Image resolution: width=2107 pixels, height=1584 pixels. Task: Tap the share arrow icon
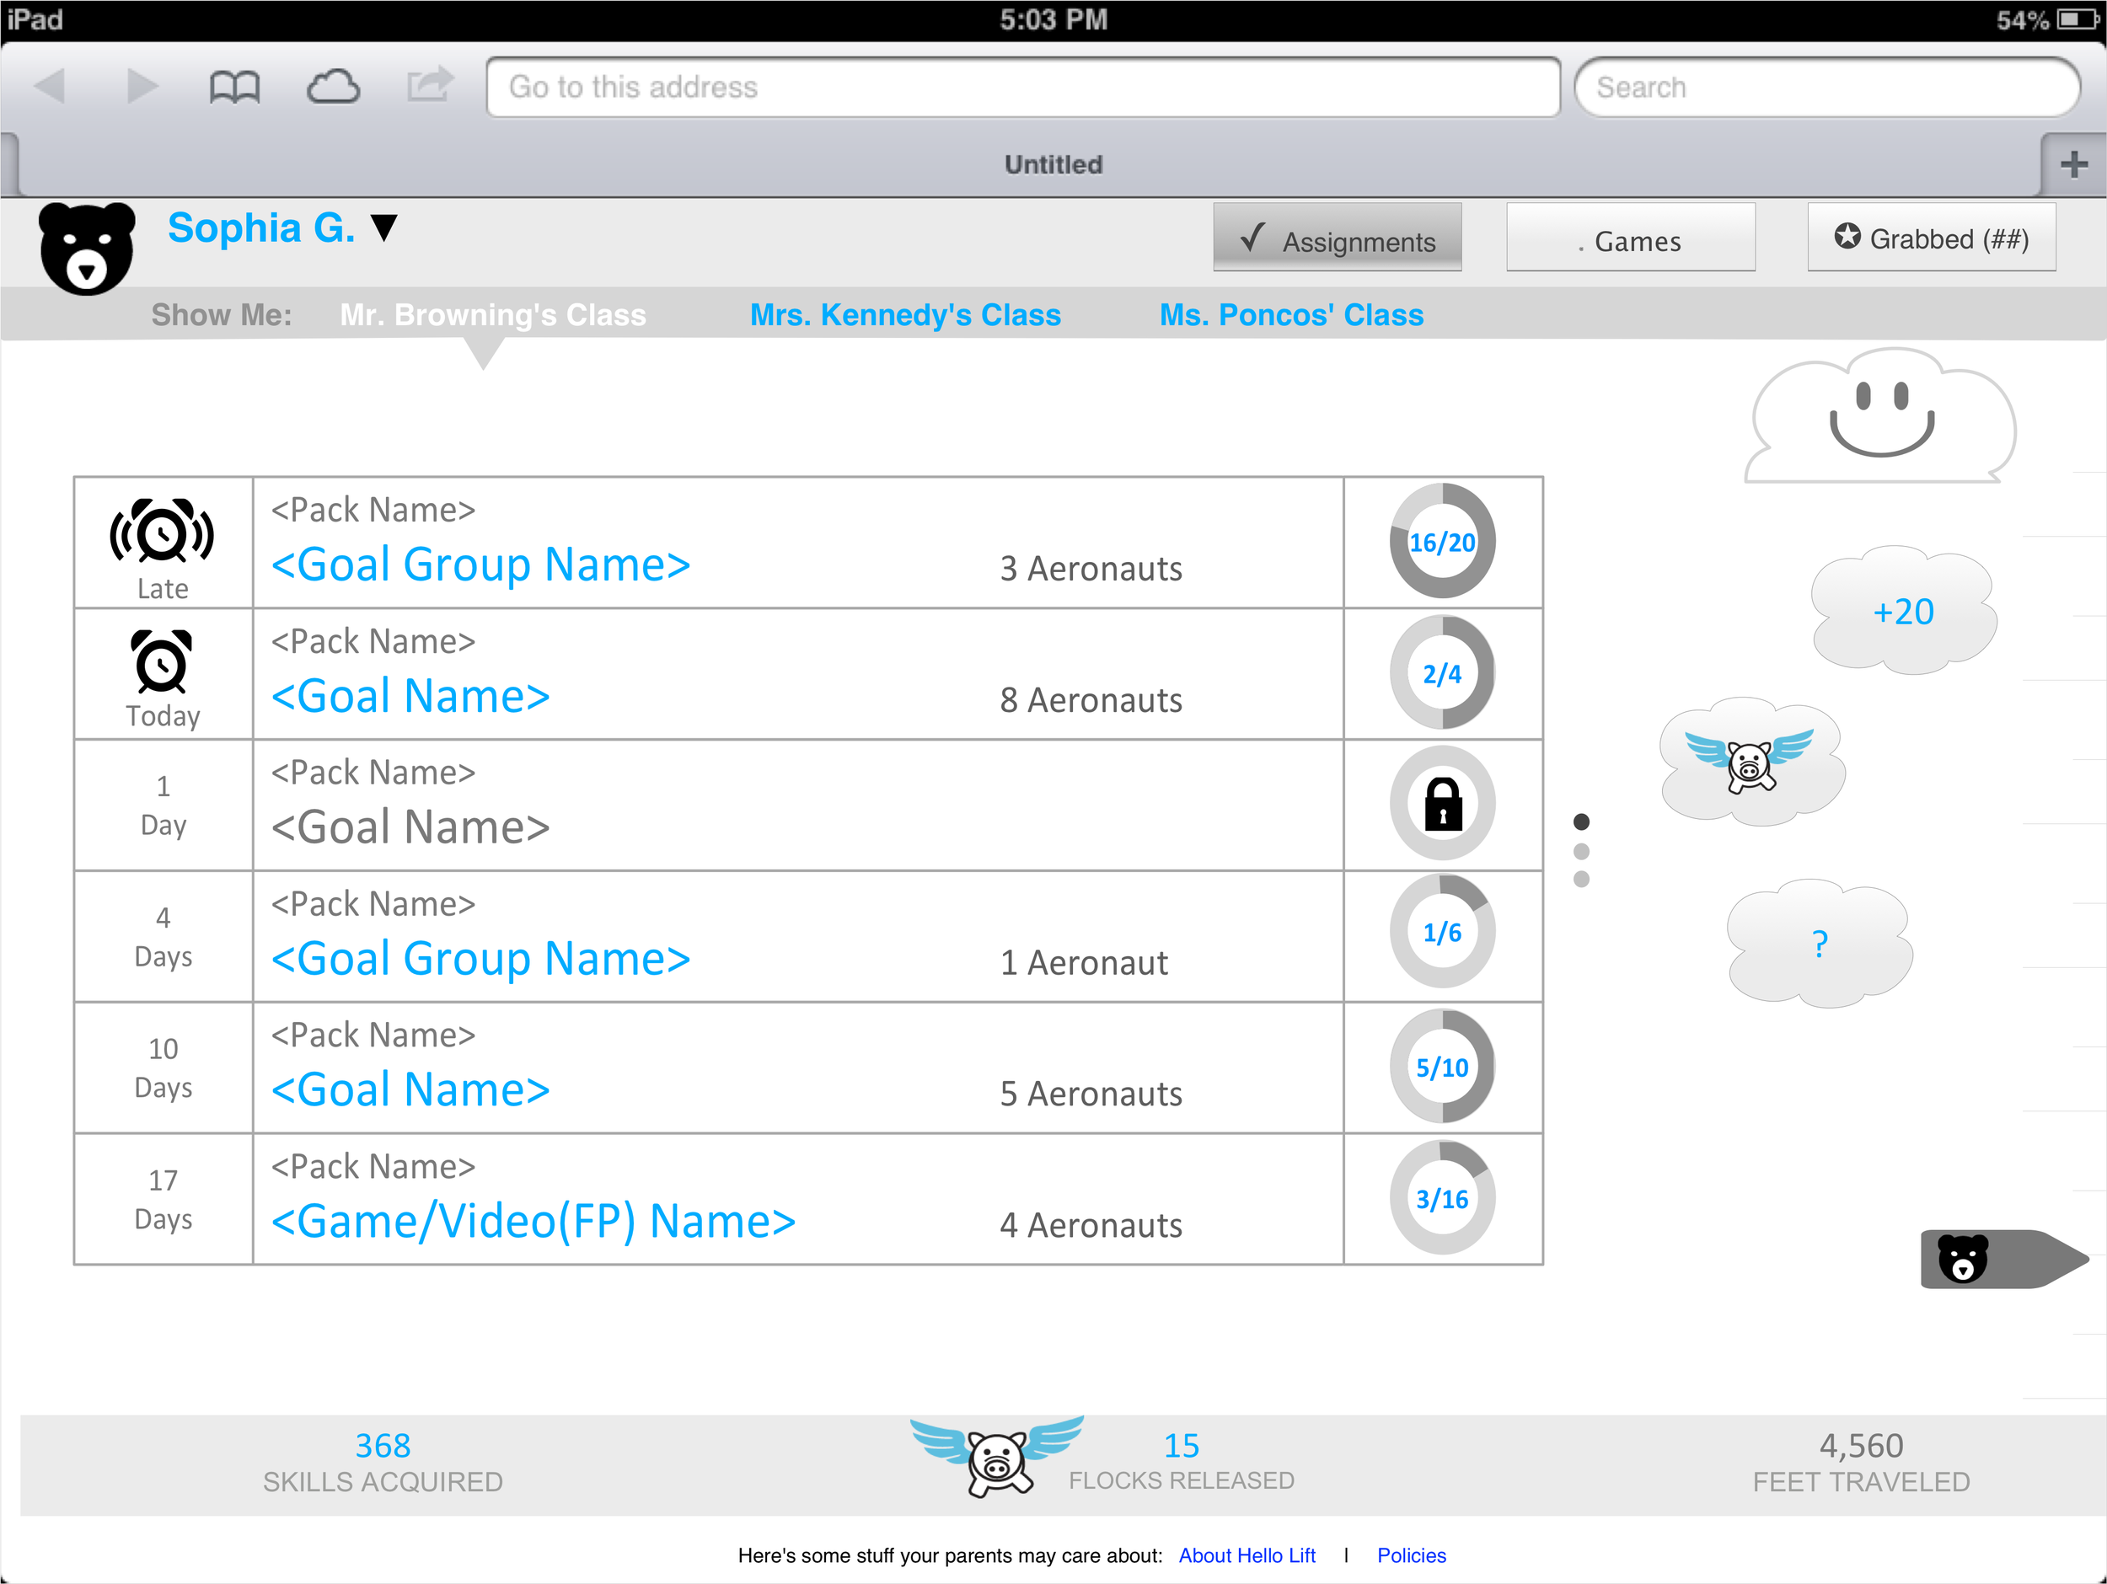pyautogui.click(x=430, y=85)
